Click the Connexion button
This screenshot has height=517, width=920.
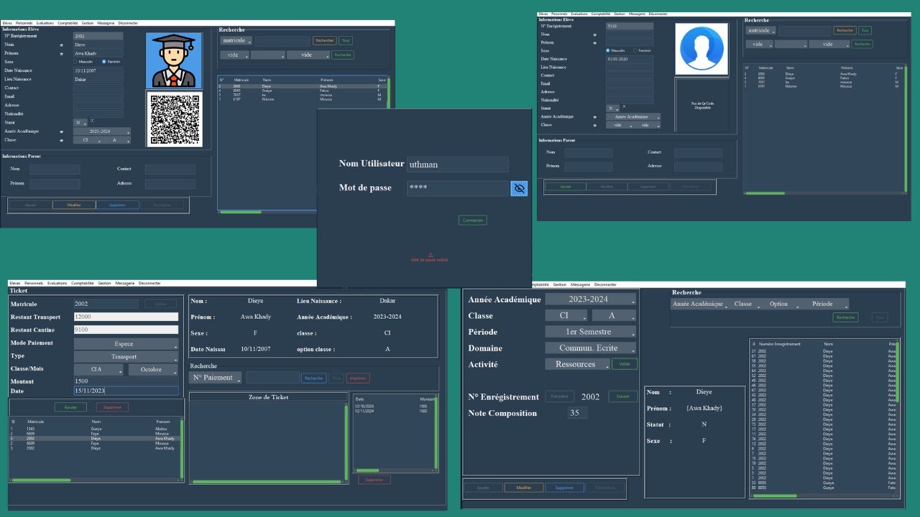(x=473, y=220)
